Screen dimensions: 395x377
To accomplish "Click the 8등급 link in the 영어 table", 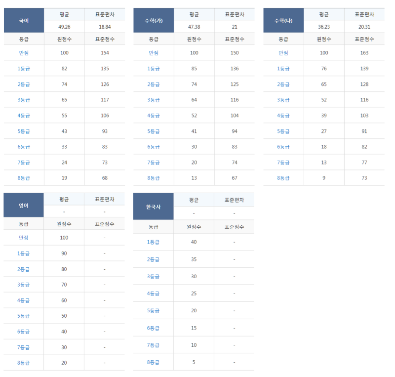I will [x=23, y=363].
